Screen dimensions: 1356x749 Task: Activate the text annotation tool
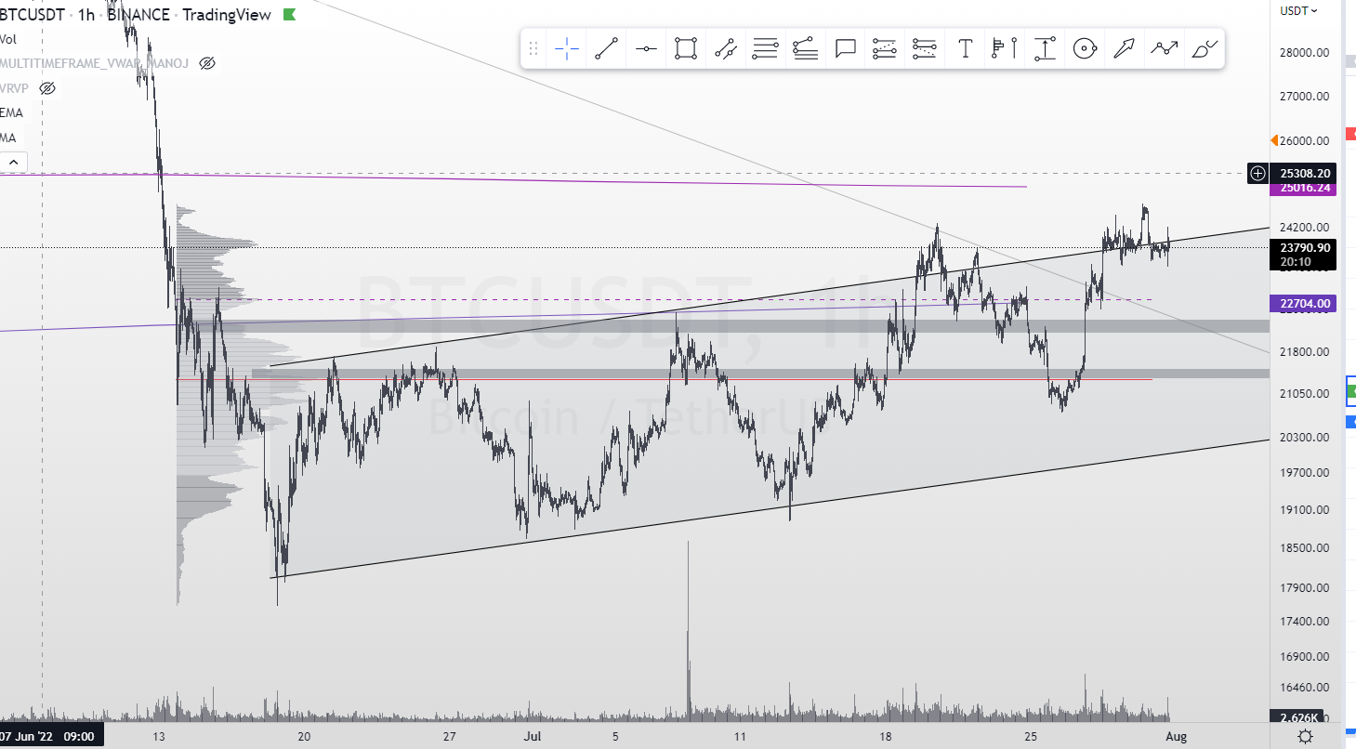point(965,48)
